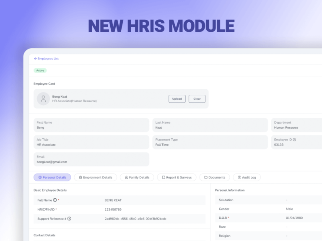Open the Personal Details tab

coord(52,177)
